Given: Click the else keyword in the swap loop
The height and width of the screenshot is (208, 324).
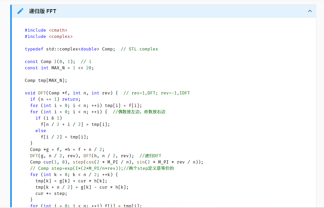Looking at the screenshot, I should [x=41, y=131].
